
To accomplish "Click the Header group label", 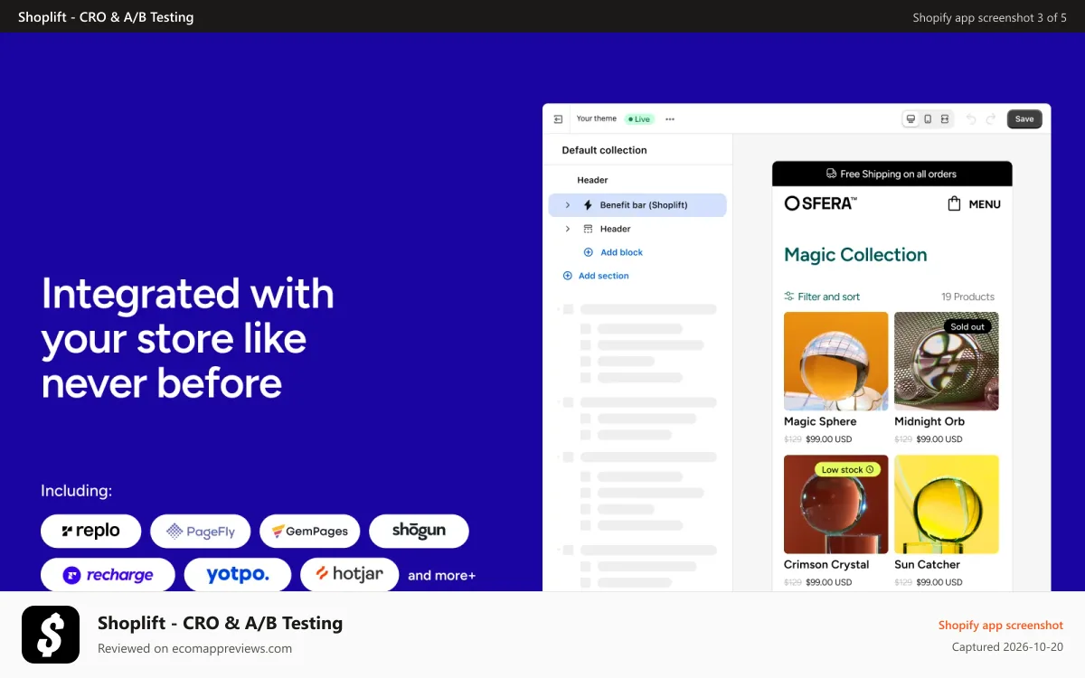I will pyautogui.click(x=593, y=180).
